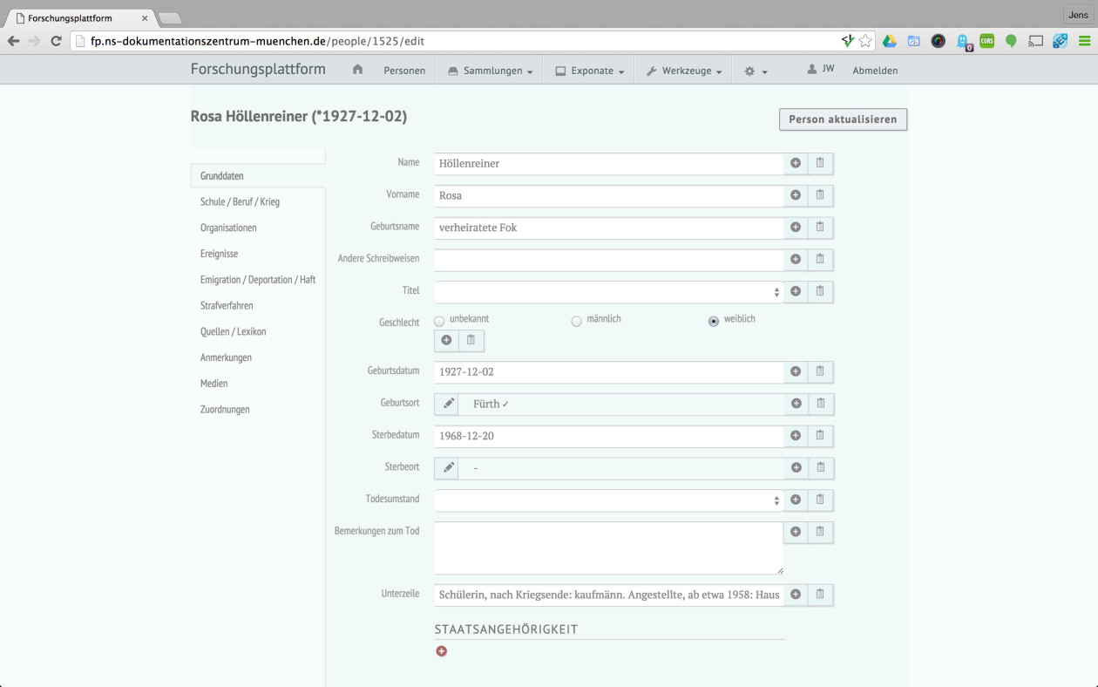Screen dimensions: 1098x687
Task: Open the Personen navbar item
Action: pyautogui.click(x=404, y=71)
